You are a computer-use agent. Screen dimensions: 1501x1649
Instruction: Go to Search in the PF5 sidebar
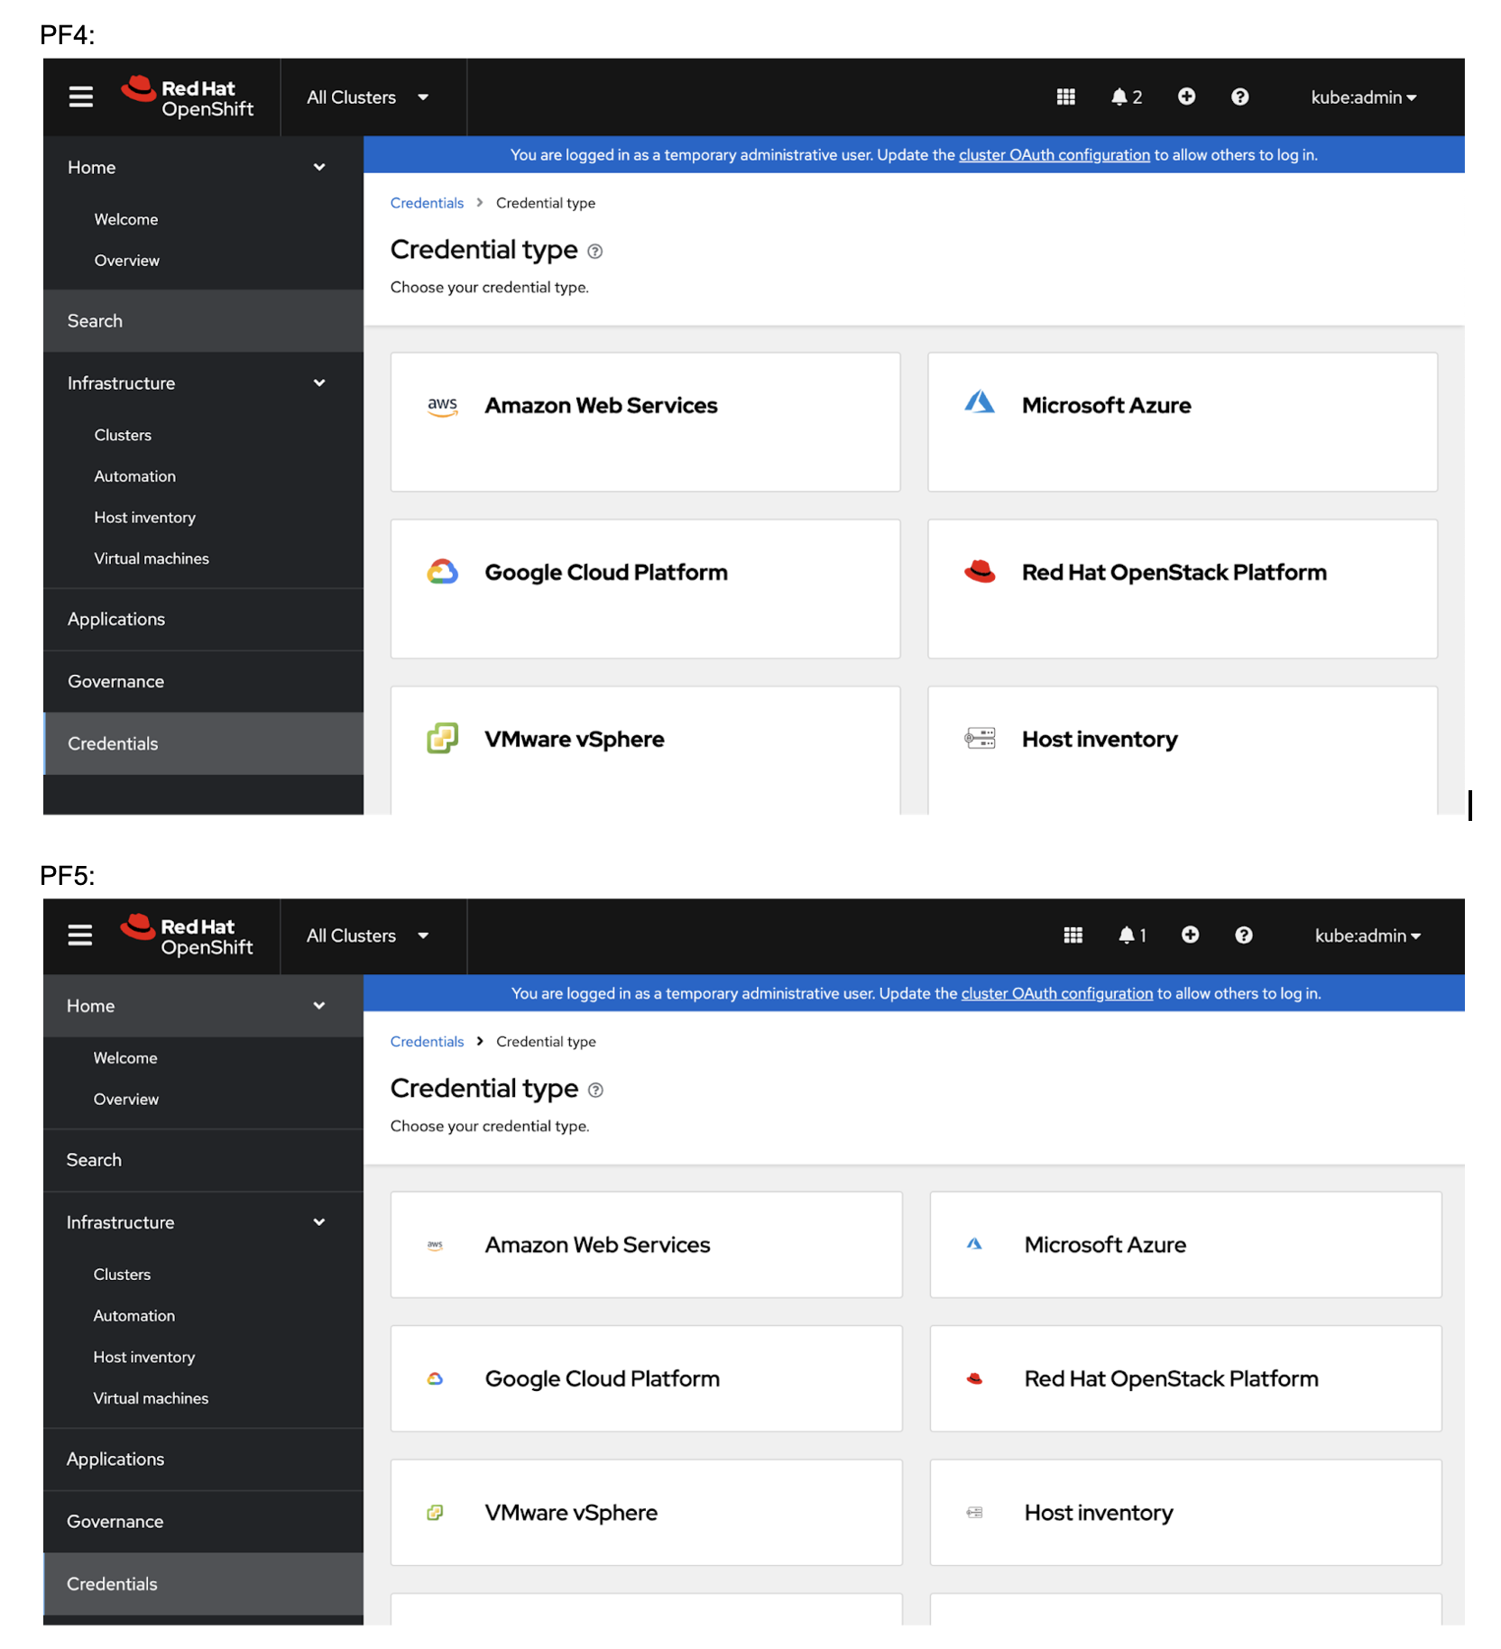(x=204, y=1160)
